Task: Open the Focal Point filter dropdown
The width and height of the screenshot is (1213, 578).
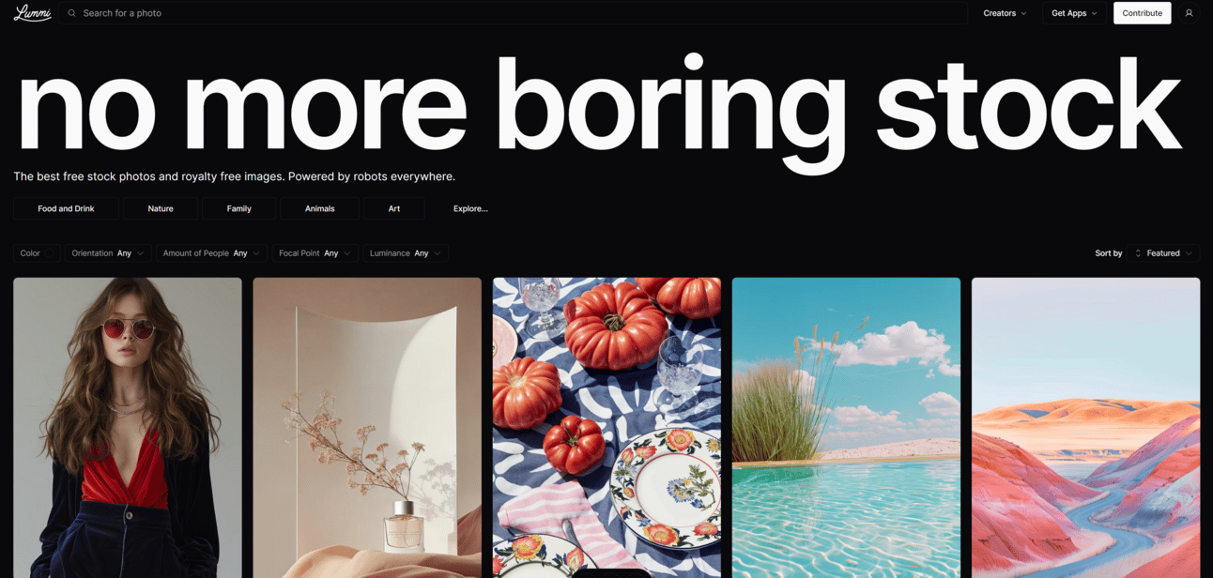Action: pos(315,253)
